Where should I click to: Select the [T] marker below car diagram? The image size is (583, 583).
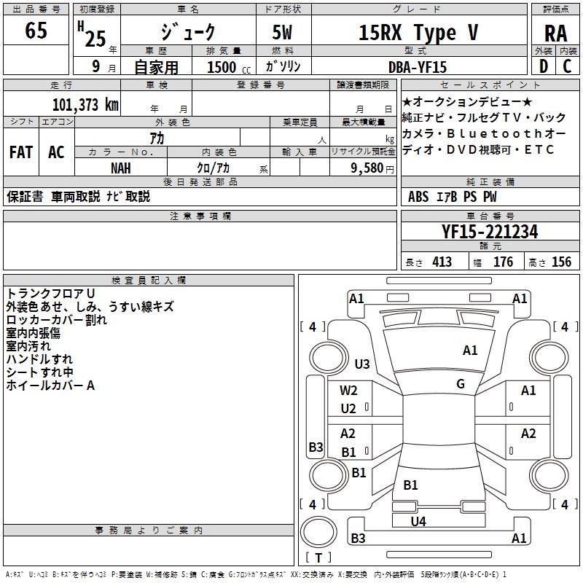point(318,559)
